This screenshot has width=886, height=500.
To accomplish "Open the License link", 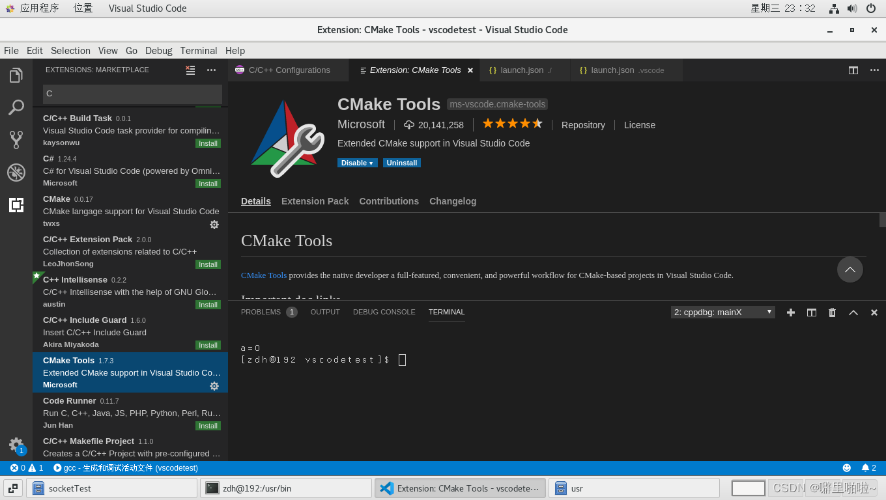I will (640, 125).
